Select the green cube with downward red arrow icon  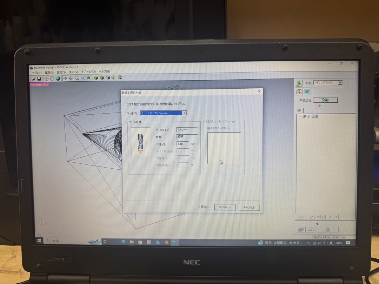[102, 77]
